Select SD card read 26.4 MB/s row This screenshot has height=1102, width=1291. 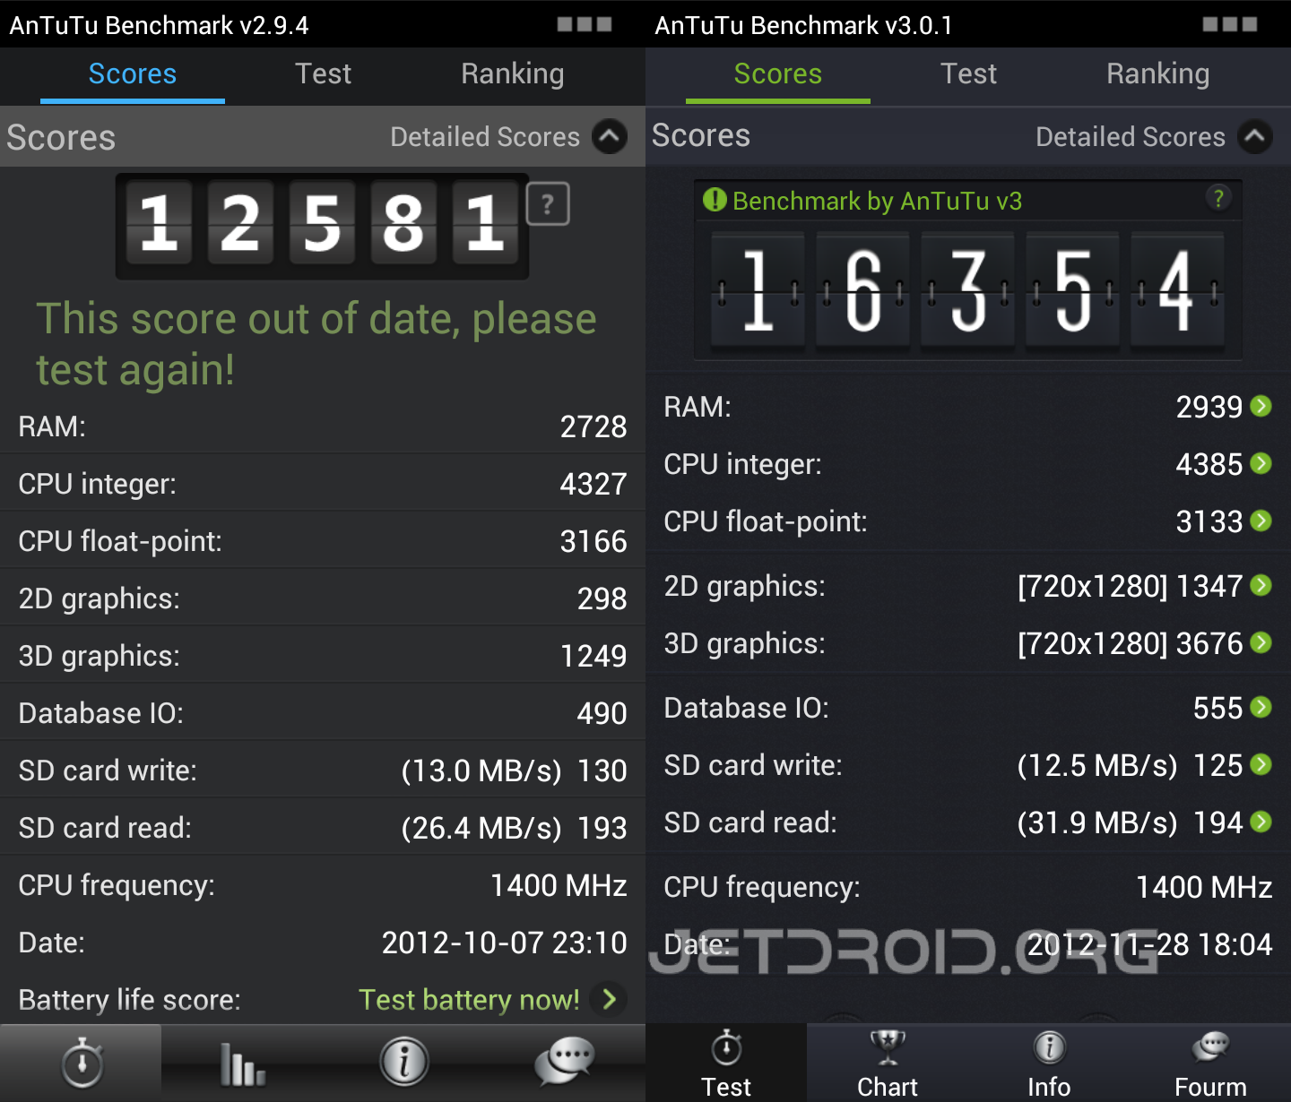323,828
